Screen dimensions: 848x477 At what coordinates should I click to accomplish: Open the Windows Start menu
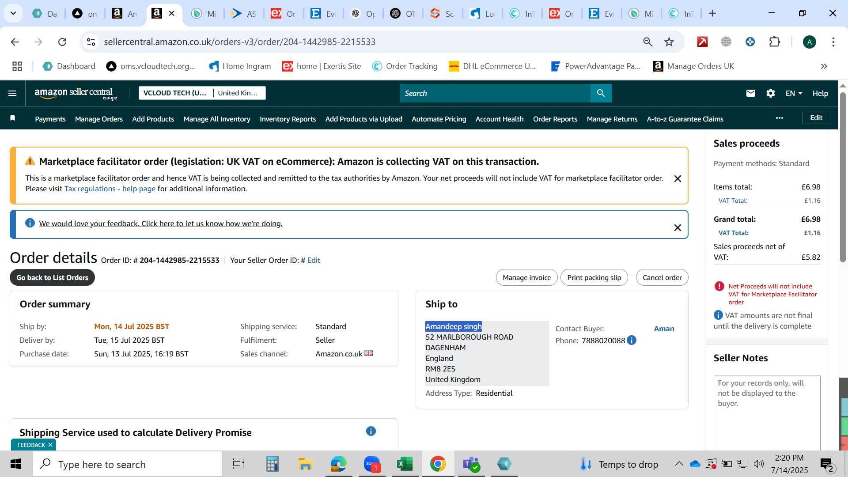tap(16, 464)
